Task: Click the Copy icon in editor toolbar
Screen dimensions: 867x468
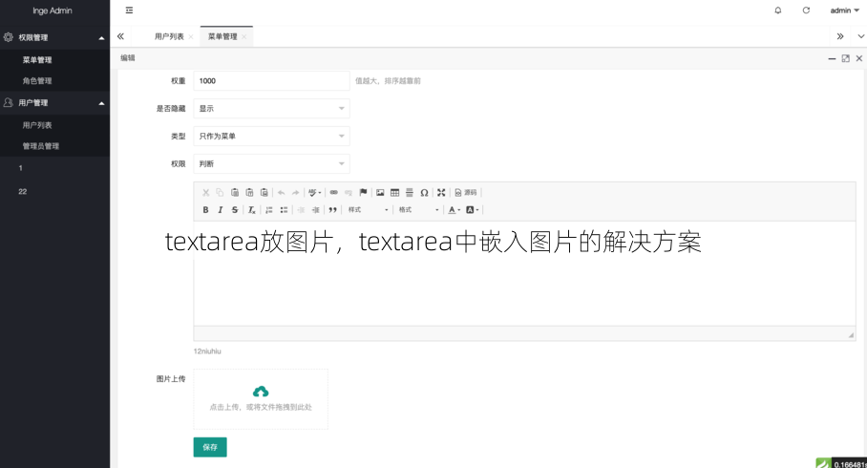Action: 220,193
